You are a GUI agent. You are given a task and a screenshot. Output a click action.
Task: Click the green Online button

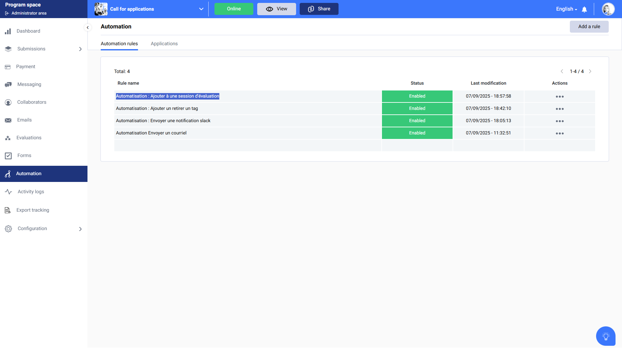(234, 9)
